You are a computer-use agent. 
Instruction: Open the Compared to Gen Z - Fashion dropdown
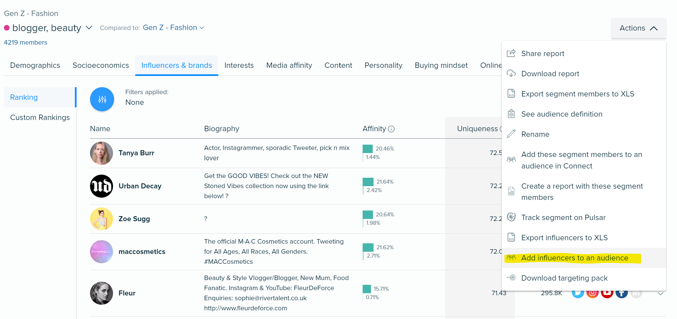click(x=173, y=27)
